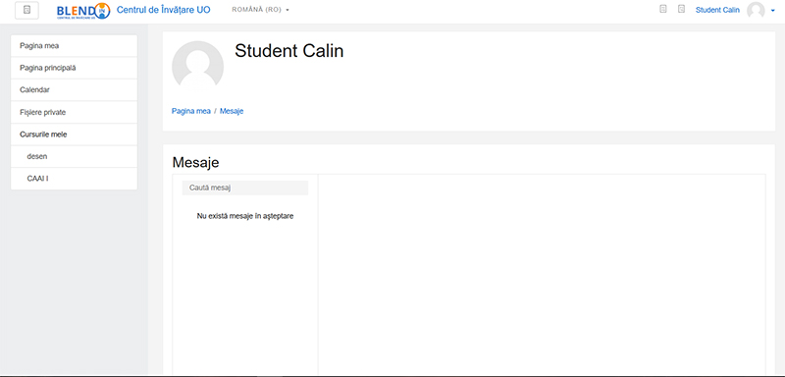Image resolution: width=785 pixels, height=377 pixels.
Task: Toggle the side navigation drawer button
Action: (x=27, y=10)
